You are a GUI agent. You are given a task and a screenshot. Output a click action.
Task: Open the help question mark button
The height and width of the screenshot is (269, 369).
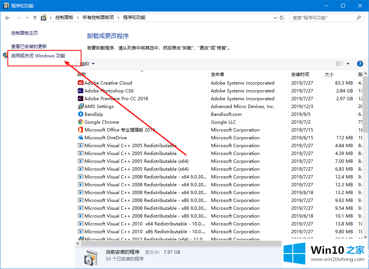point(360,64)
